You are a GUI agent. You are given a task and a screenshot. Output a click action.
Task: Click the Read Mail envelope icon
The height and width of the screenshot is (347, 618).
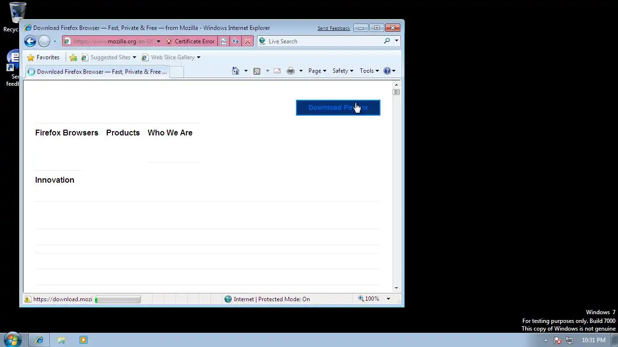coord(277,71)
